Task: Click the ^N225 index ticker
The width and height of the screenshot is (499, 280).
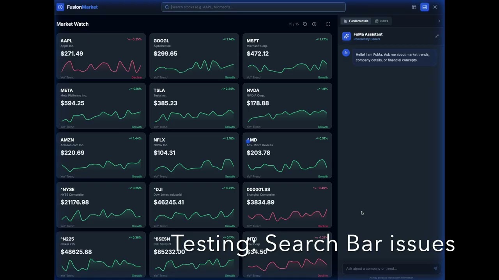Action: [67, 239]
